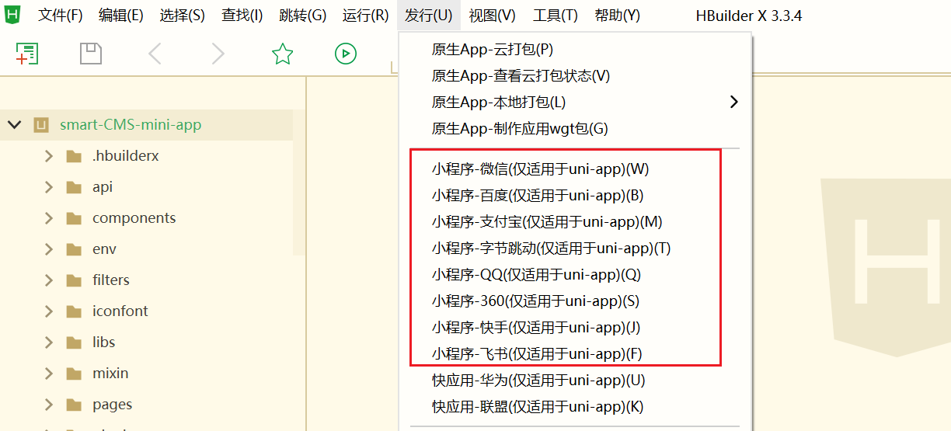The image size is (951, 431).
Task: Expand the libs folder chevron
Action: point(49,342)
